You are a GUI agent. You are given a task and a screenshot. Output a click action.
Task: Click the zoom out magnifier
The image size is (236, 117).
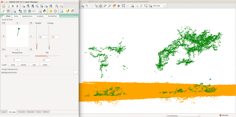110,6
